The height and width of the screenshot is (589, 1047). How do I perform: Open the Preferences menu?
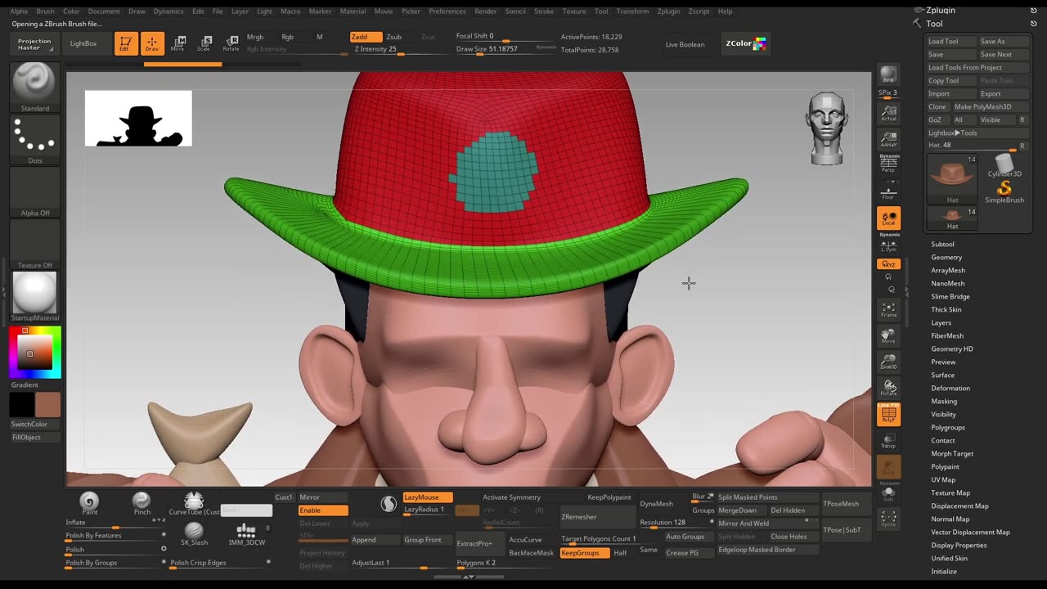click(x=447, y=11)
